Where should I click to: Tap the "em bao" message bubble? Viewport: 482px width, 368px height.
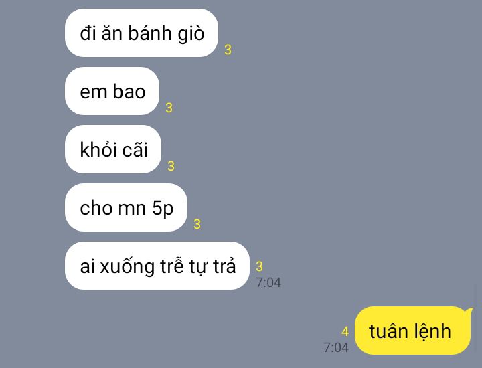[112, 91]
